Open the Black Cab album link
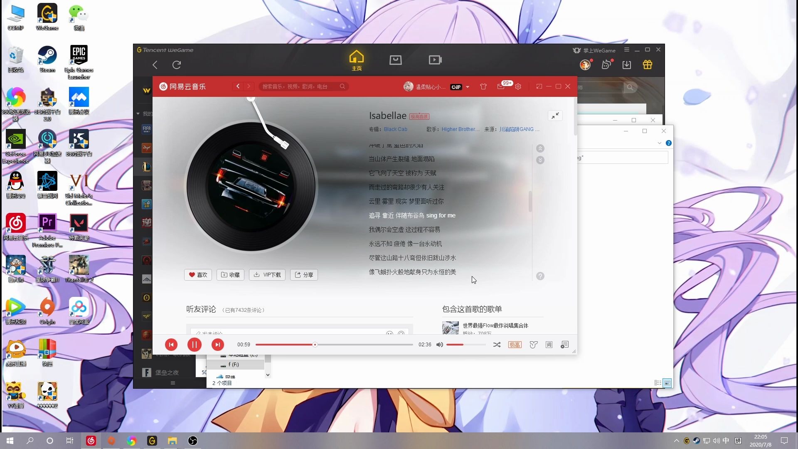The width and height of the screenshot is (798, 449). pyautogui.click(x=395, y=129)
